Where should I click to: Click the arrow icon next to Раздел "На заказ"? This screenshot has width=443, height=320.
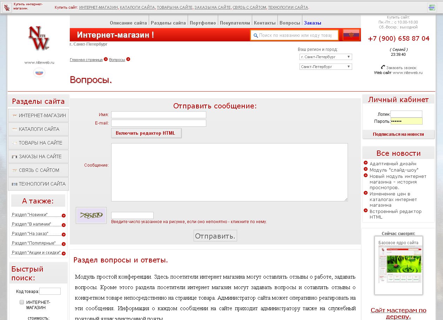coord(63,235)
